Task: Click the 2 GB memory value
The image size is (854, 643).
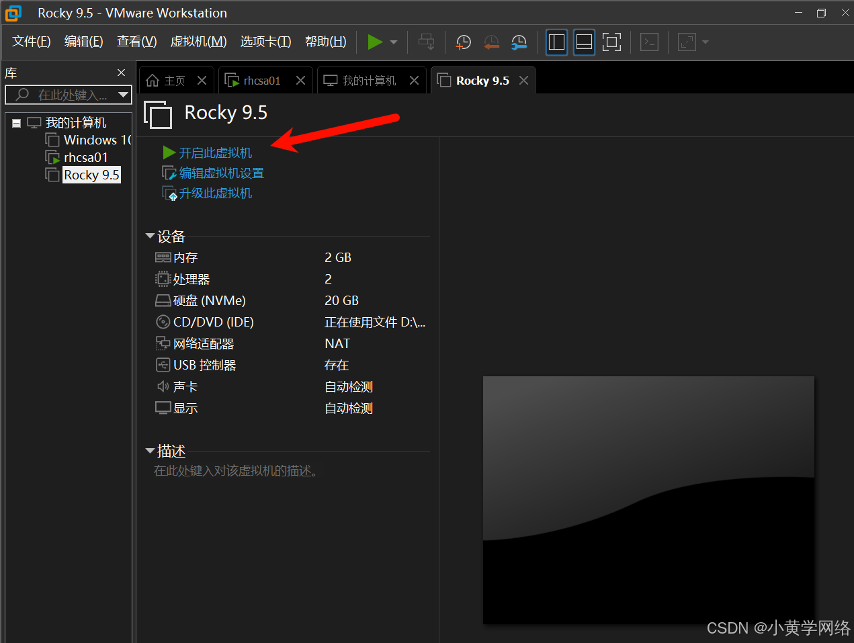Action: point(338,257)
